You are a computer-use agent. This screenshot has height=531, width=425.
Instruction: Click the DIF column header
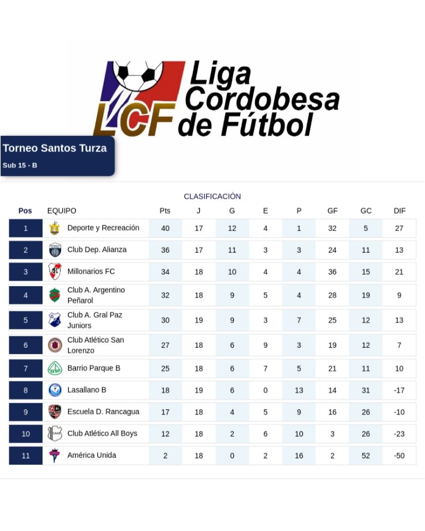click(400, 211)
